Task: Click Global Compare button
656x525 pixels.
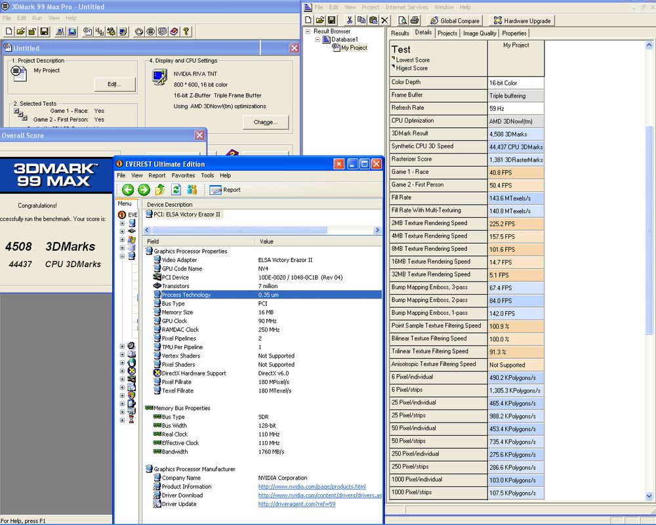Action: pyautogui.click(x=455, y=20)
